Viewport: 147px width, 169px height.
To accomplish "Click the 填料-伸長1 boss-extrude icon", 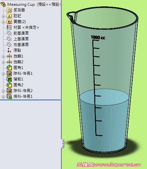I will point(9,96).
